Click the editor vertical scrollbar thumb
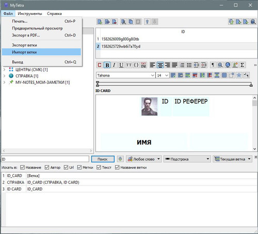Screen dimensions: 258x234 255,103
